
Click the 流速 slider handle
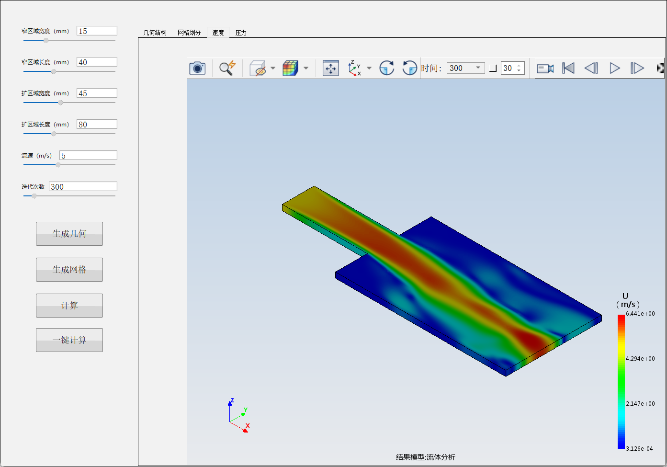click(58, 165)
